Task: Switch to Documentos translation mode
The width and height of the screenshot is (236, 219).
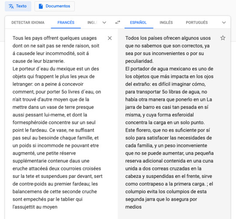Action: [55, 6]
